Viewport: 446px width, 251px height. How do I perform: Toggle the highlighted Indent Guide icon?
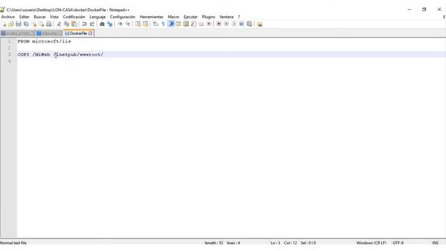[171, 24]
